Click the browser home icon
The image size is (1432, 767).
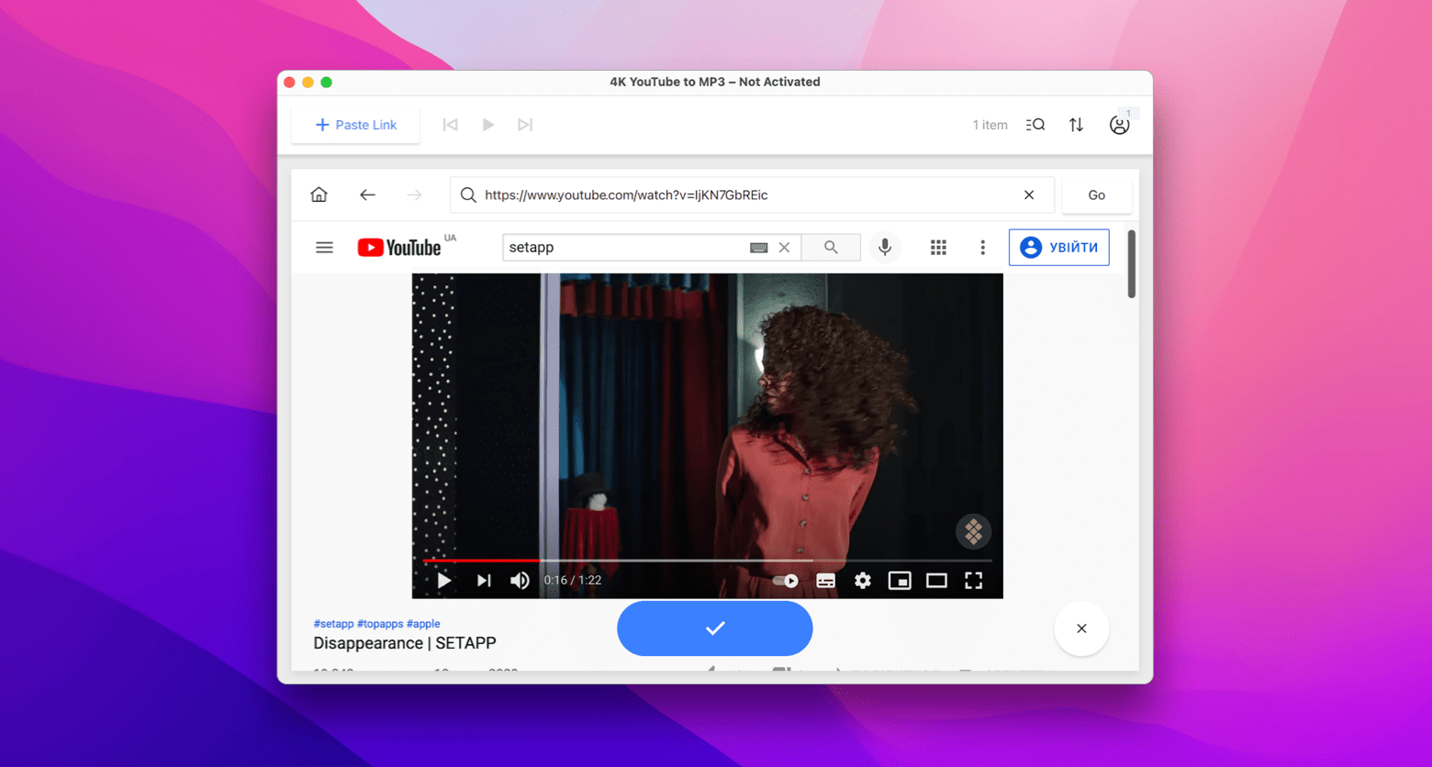(319, 195)
